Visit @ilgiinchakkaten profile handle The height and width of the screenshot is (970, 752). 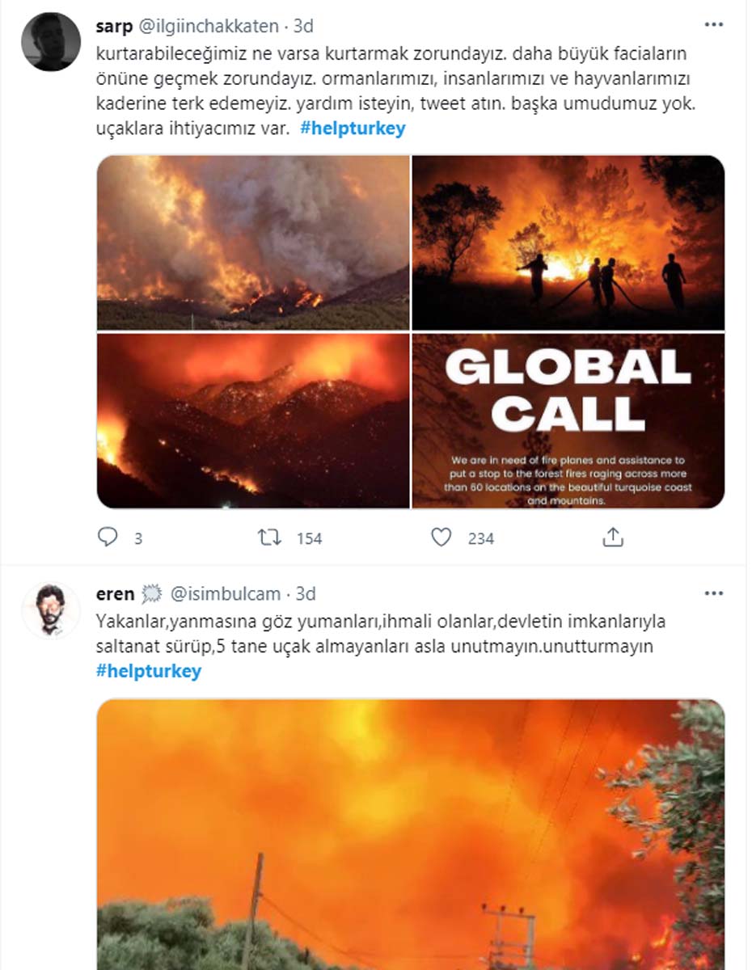click(x=209, y=26)
